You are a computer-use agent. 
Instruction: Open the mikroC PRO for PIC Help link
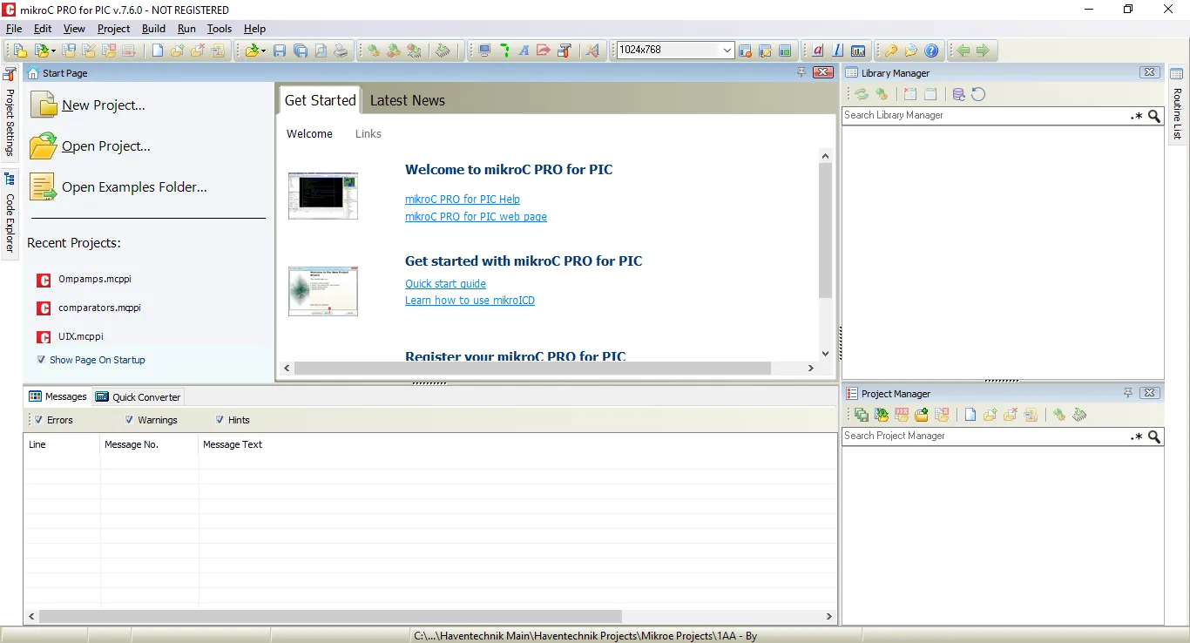(463, 200)
